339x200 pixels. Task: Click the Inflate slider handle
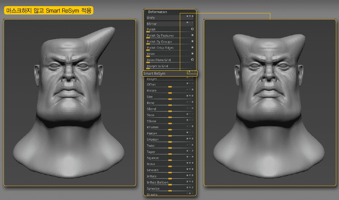pos(170,179)
